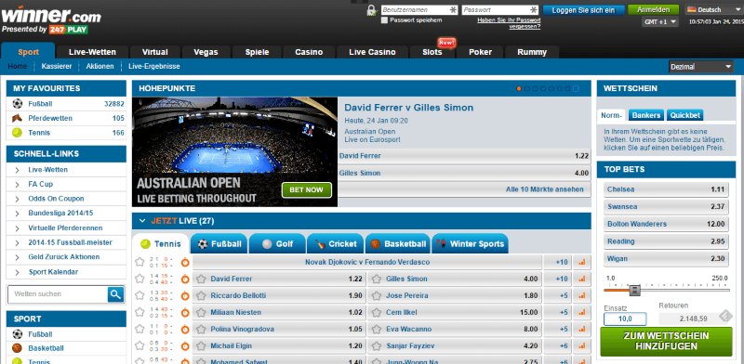Viewport: 744px width, 364px height.
Task: Open the Dezimal odds format dropdown
Action: (x=701, y=67)
